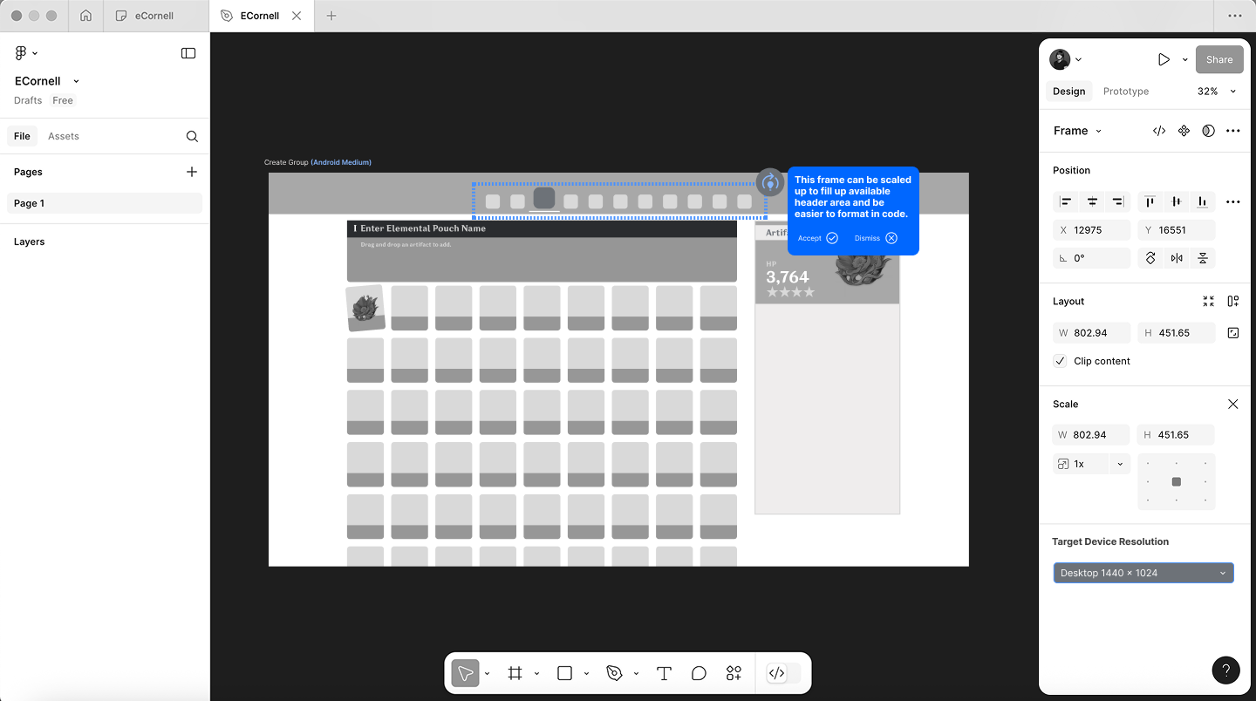Open the present options chevron beside Play

[1184, 59]
